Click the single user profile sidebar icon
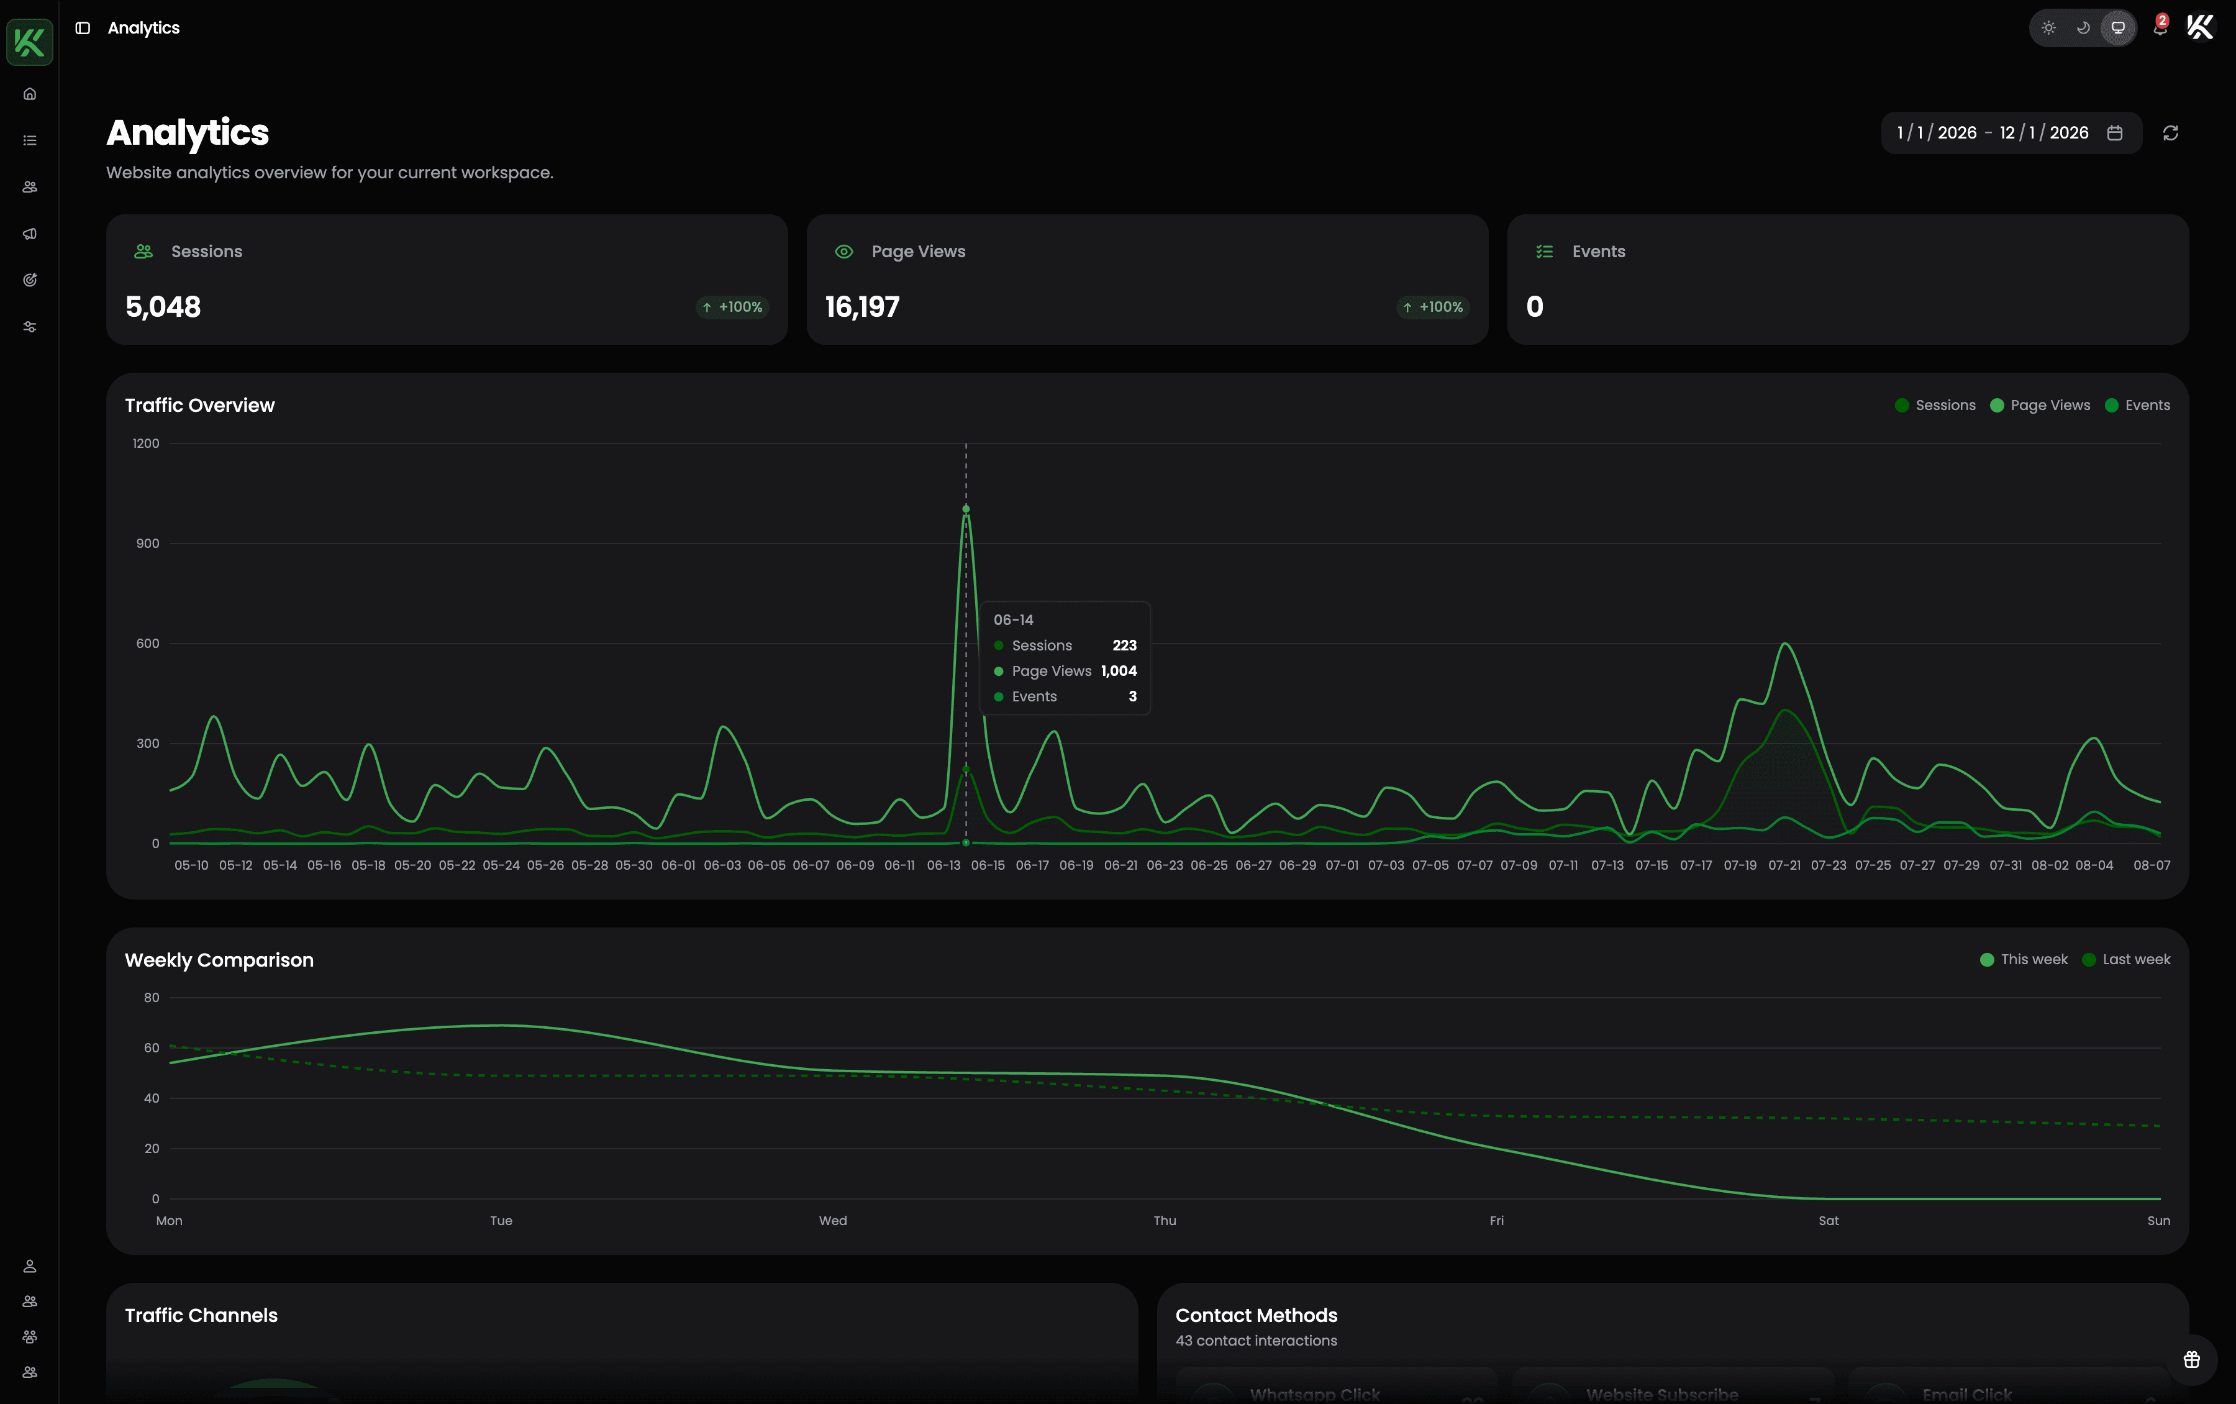 coord(30,1267)
